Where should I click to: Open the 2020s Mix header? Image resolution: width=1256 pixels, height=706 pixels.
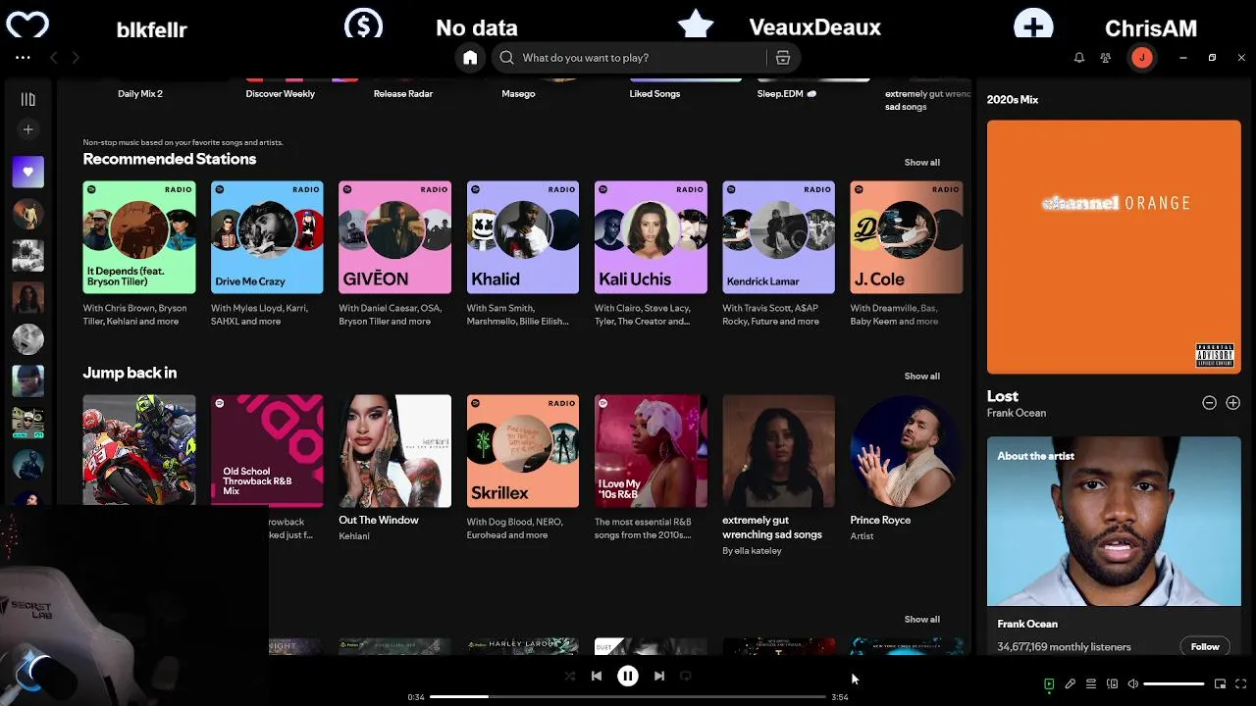(1013, 100)
